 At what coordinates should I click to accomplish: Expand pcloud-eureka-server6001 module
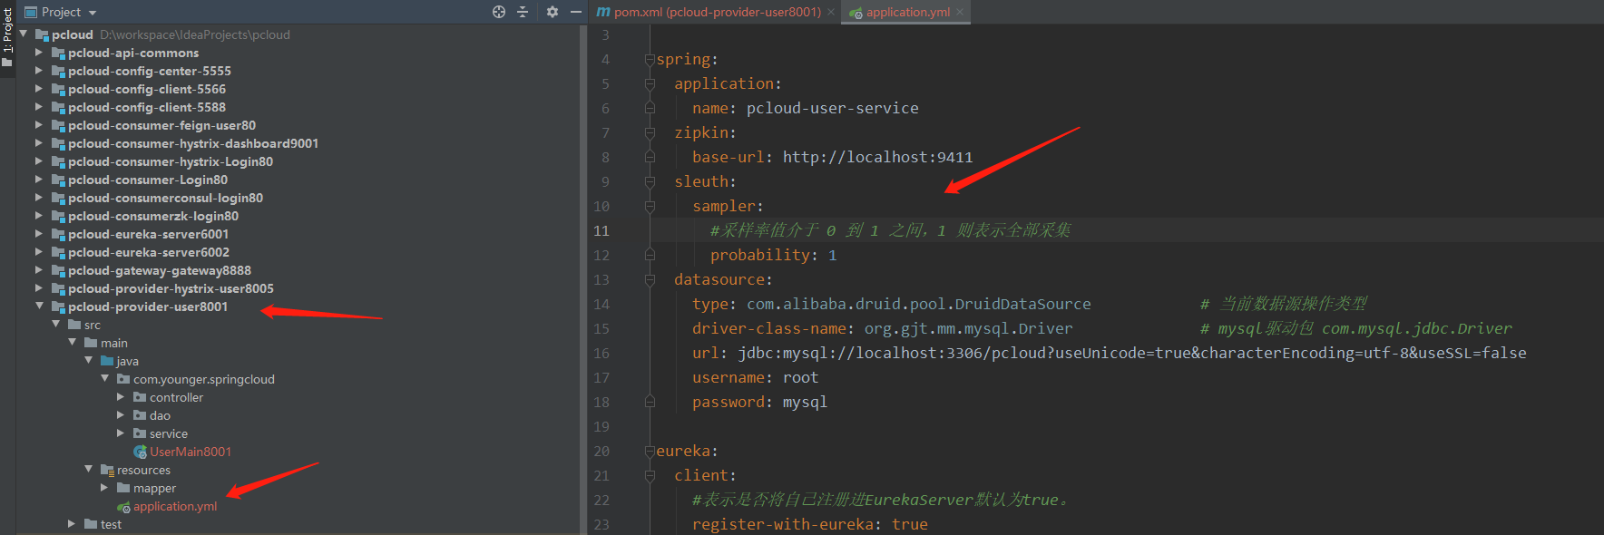coord(39,234)
